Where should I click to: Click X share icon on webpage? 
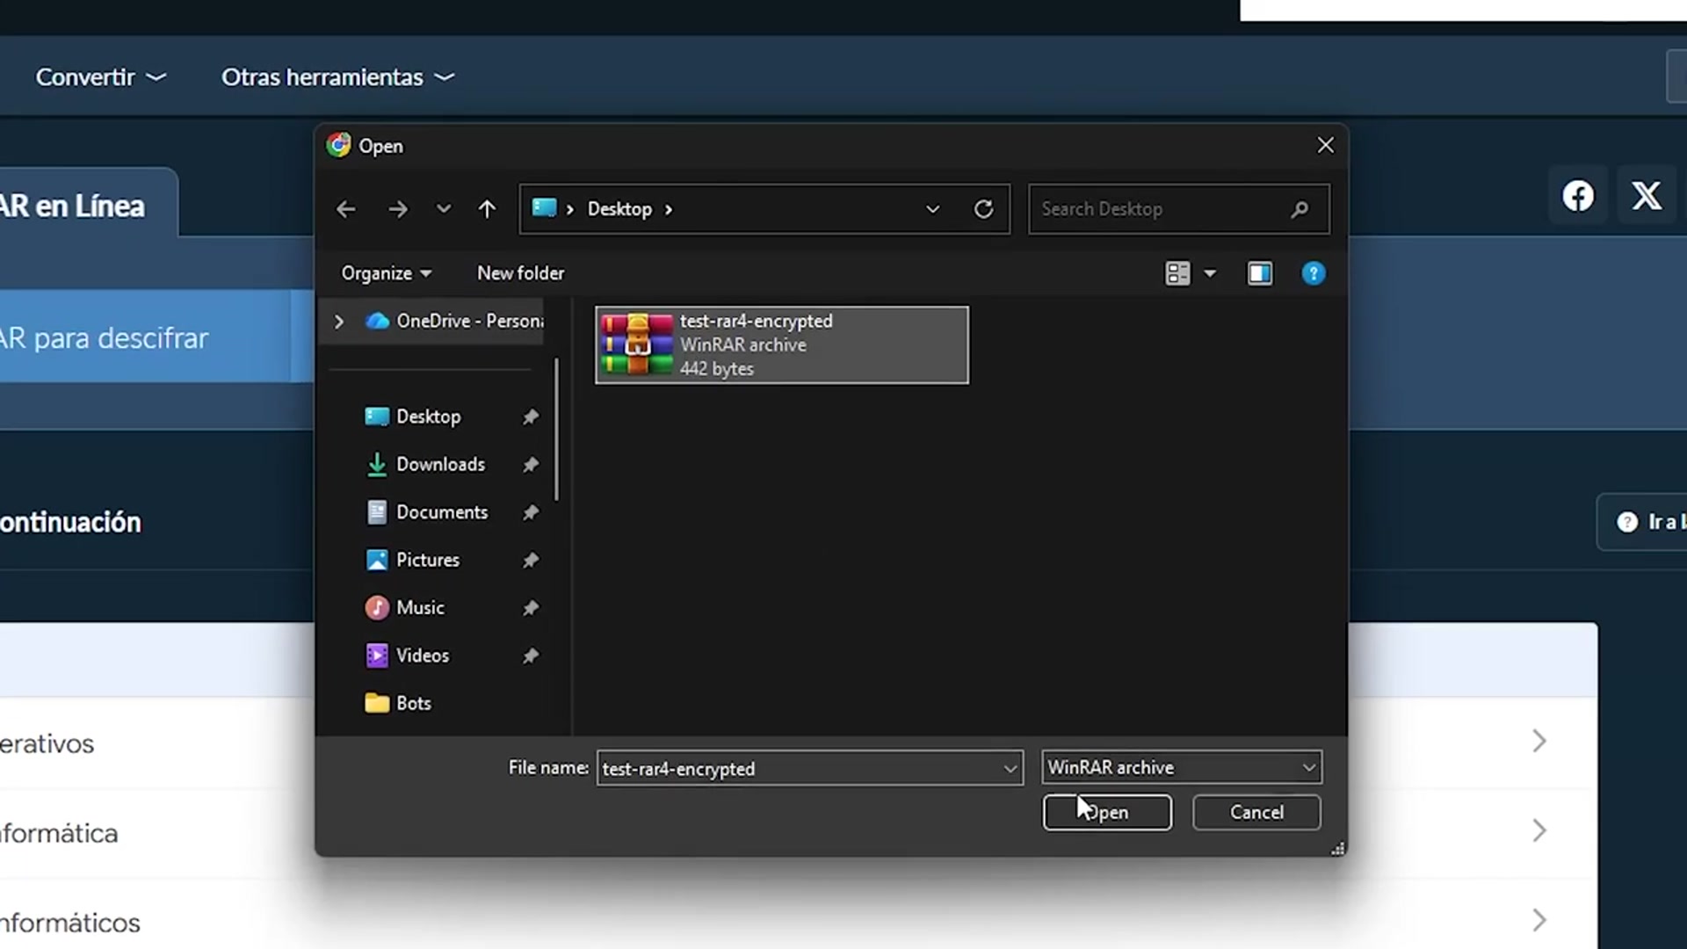coord(1647,195)
